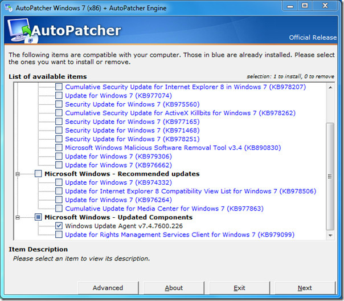This screenshot has width=344, height=301.
Task: Toggle the Updated Components group checkbox
Action: (x=38, y=217)
